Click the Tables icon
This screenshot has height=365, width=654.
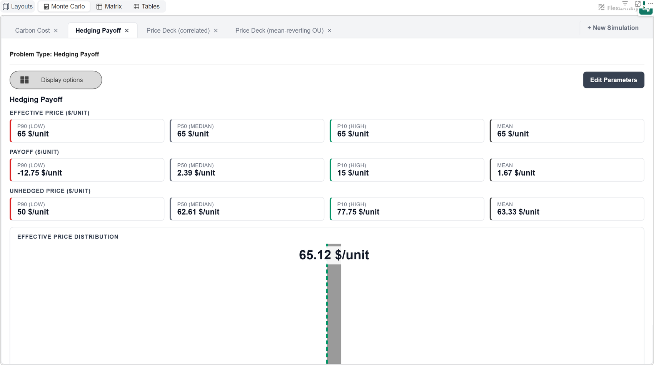point(136,7)
